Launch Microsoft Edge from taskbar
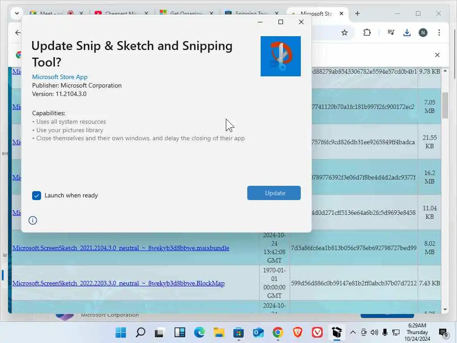The height and width of the screenshot is (343, 457). pos(199,332)
